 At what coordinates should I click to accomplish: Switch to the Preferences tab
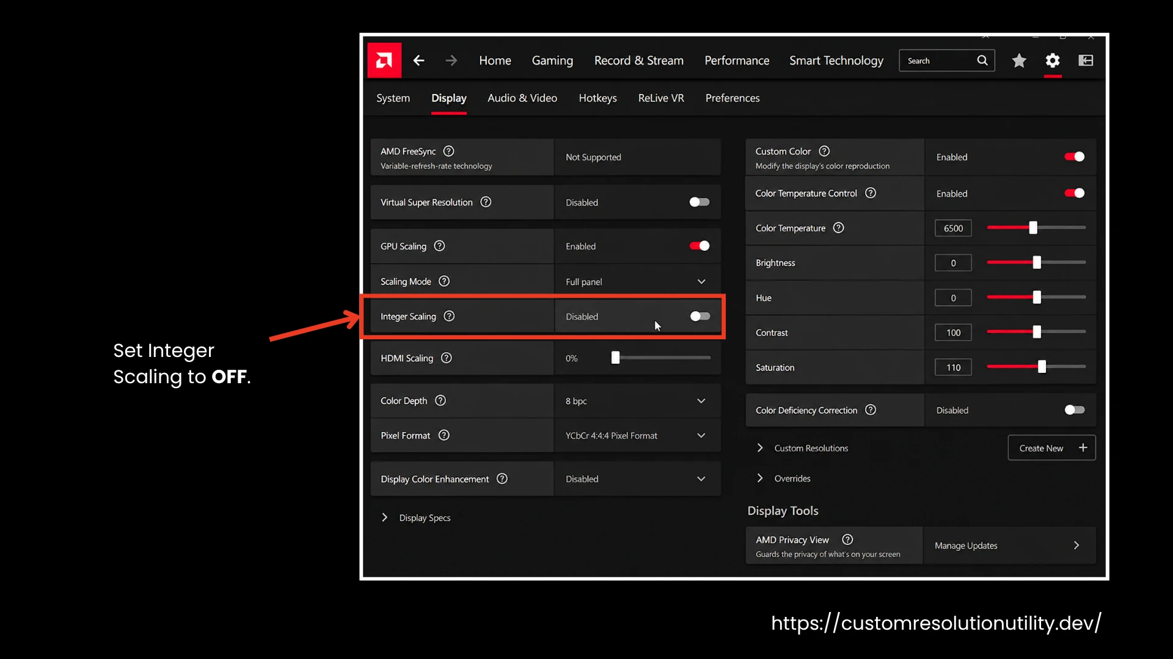(x=733, y=98)
